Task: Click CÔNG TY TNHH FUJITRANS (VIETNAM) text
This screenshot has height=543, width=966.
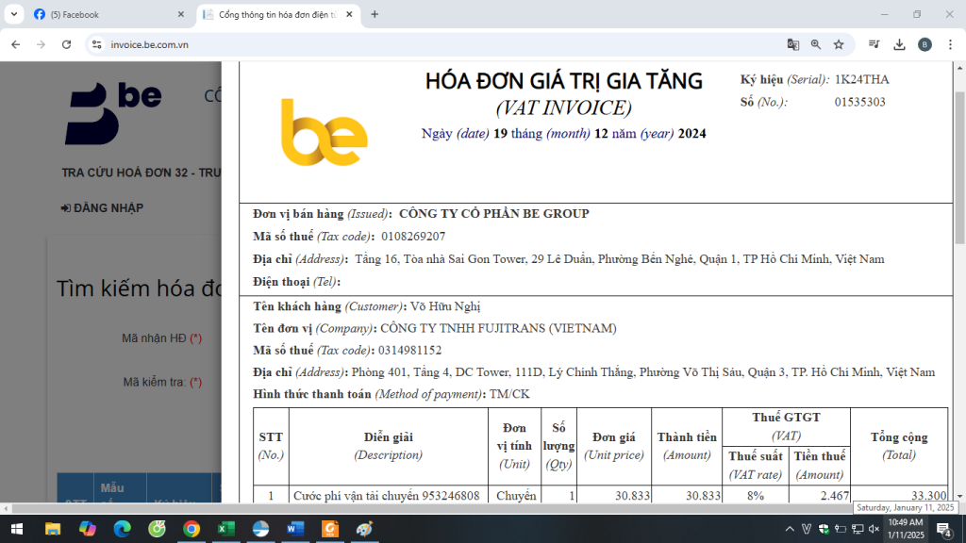Action: point(498,328)
